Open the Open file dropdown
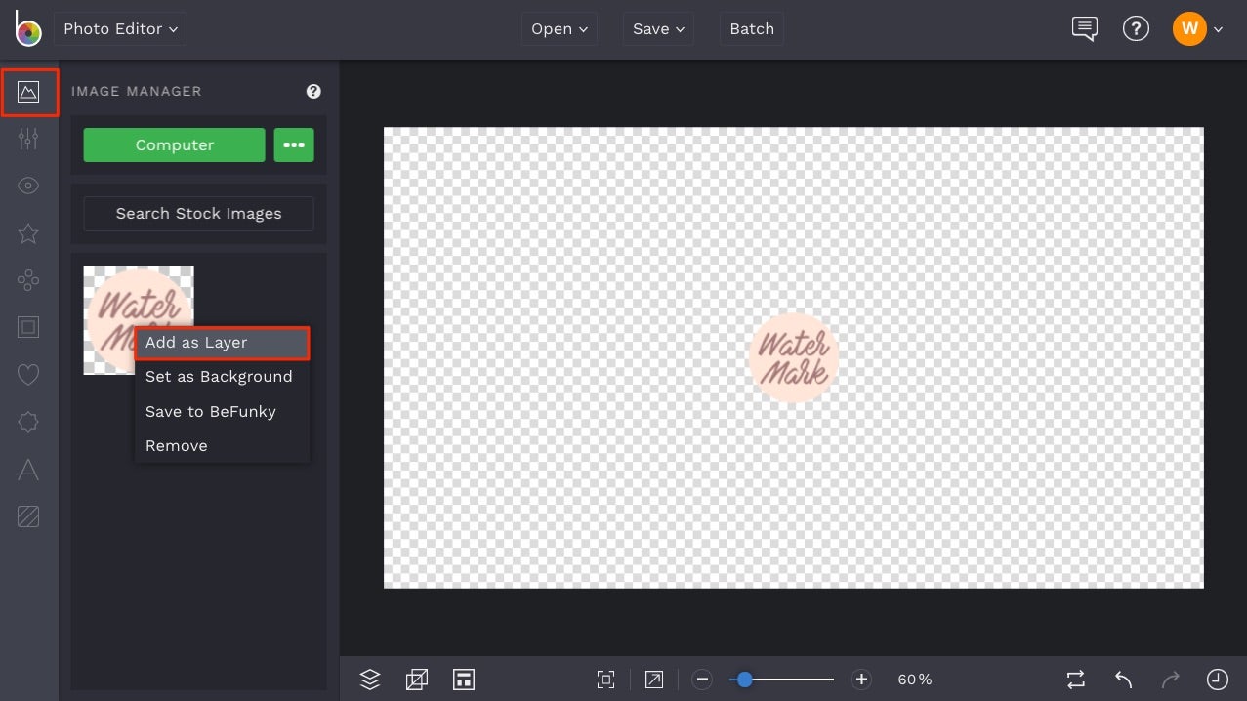The height and width of the screenshot is (701, 1247). tap(559, 28)
